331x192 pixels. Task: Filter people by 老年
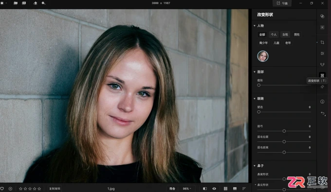[x=288, y=43]
